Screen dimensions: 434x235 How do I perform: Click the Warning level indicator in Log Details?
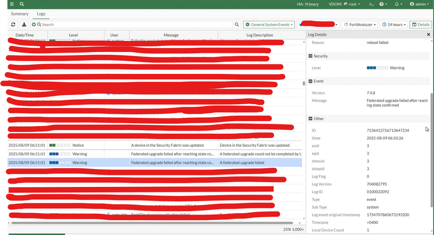click(x=385, y=68)
